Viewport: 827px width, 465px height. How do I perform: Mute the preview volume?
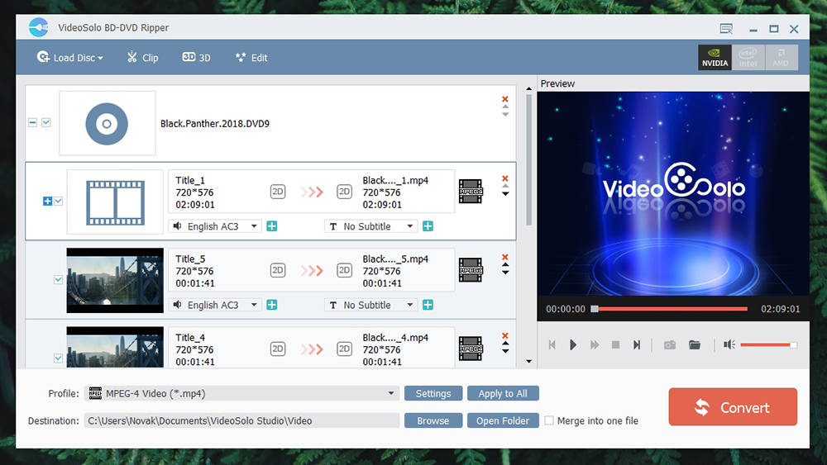[x=729, y=344]
